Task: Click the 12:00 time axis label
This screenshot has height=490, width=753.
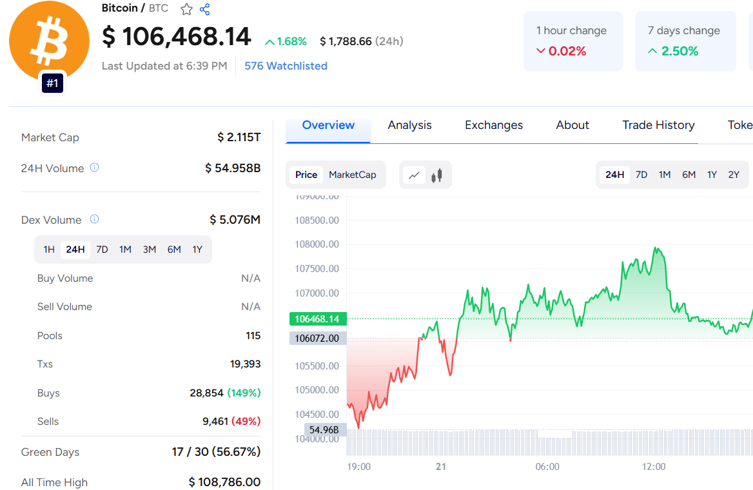Action: [654, 467]
